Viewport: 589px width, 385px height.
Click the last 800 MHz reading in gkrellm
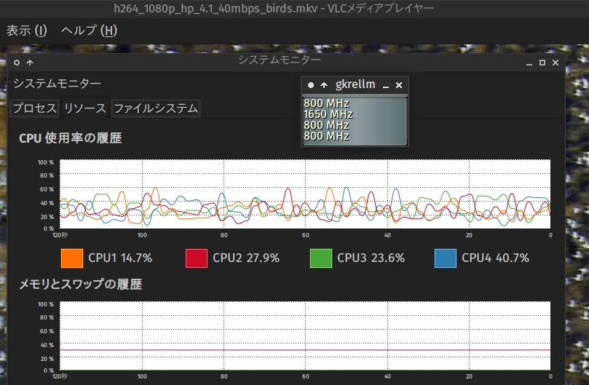[x=326, y=136]
